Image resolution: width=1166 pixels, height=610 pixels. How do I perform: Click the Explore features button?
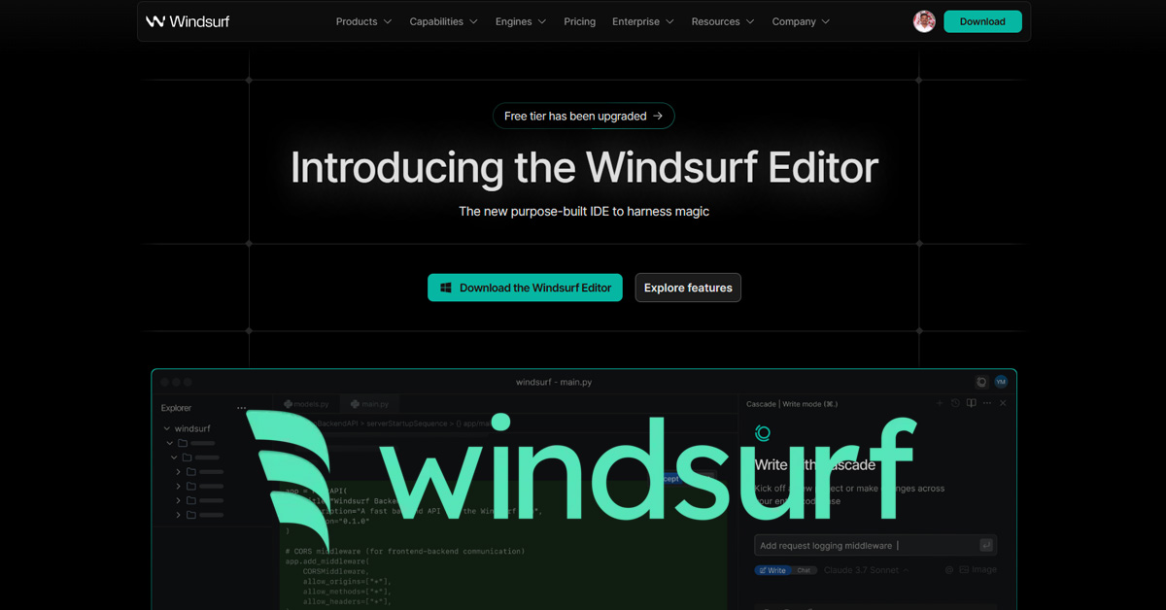click(688, 288)
